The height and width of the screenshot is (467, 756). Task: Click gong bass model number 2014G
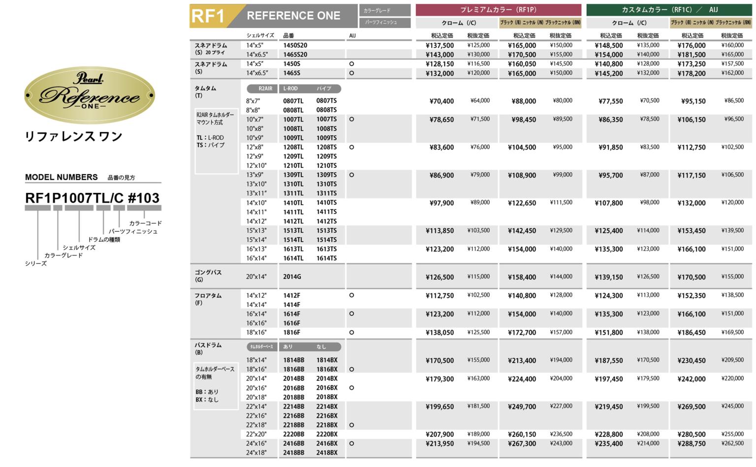click(292, 277)
